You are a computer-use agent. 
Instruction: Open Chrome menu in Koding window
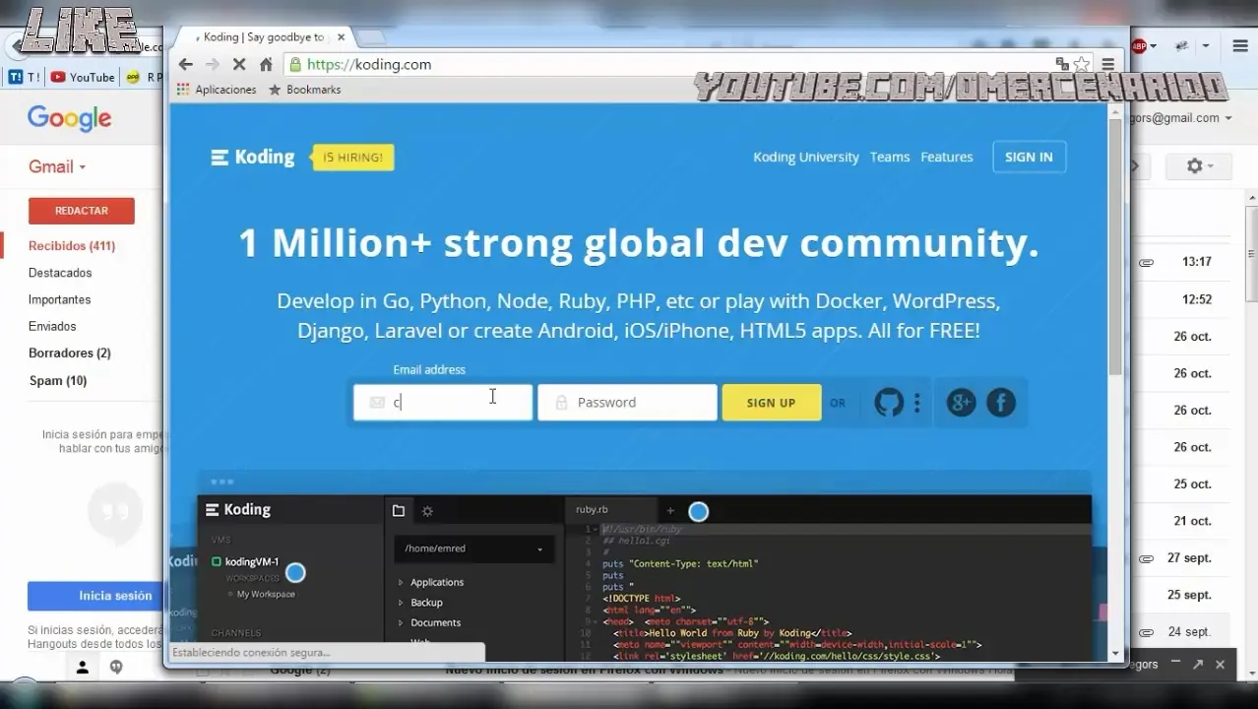click(1108, 64)
